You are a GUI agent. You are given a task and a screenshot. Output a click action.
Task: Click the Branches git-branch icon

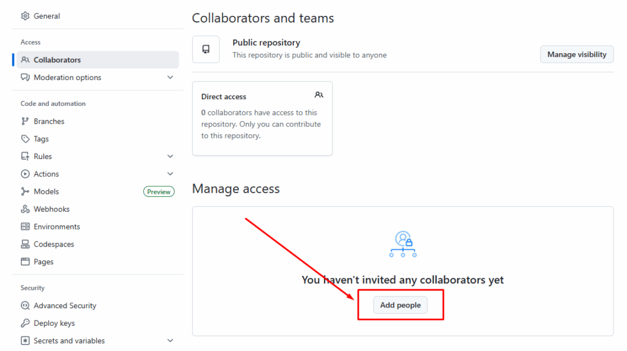[x=25, y=121]
